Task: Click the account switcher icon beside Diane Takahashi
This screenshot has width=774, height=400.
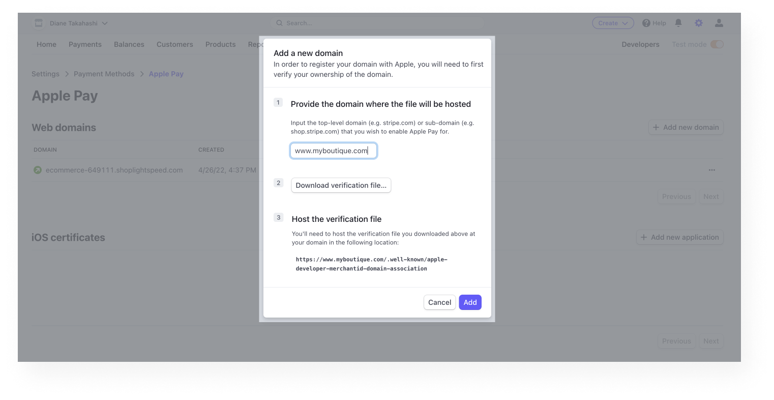Action: point(39,23)
